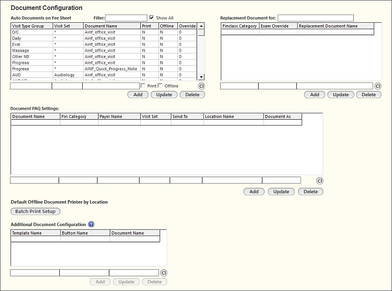This screenshot has height=291, width=392.
Task: Click the Fin Category header in PAQ Settings
Action: [x=79, y=117]
